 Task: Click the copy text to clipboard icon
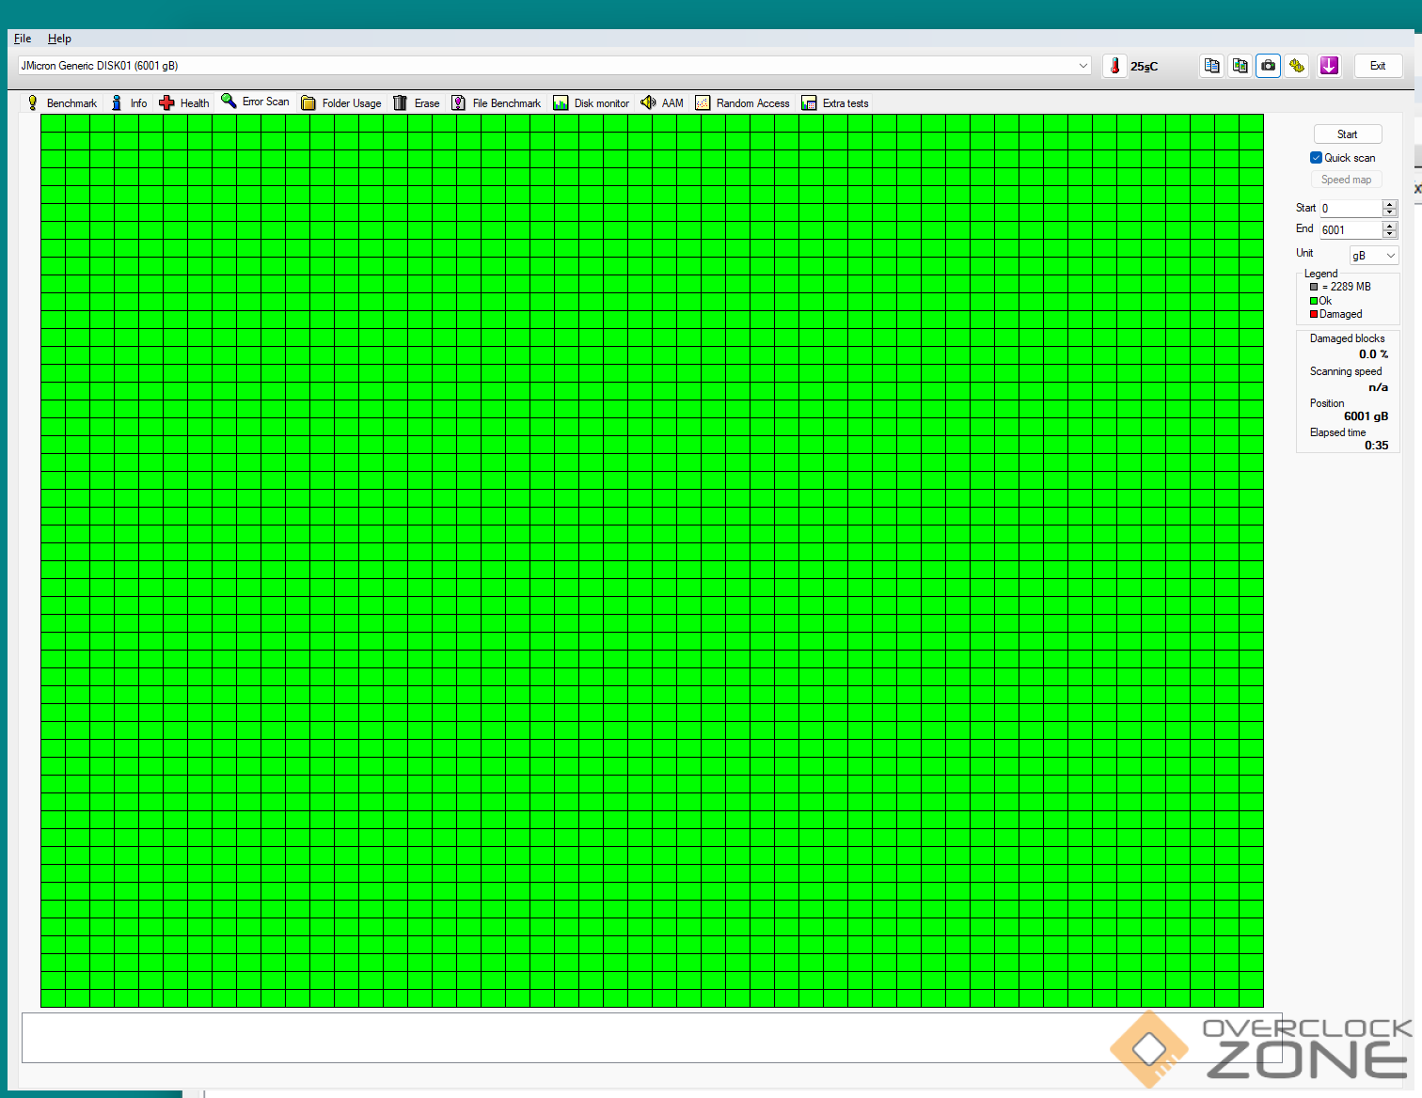(x=1211, y=66)
